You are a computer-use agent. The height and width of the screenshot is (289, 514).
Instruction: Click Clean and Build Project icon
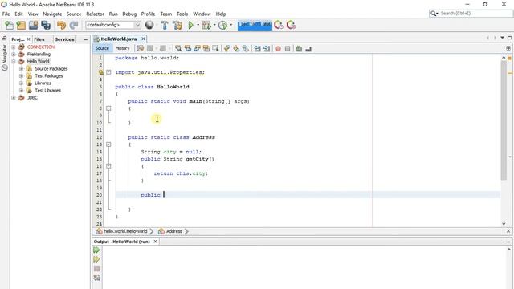click(x=177, y=25)
